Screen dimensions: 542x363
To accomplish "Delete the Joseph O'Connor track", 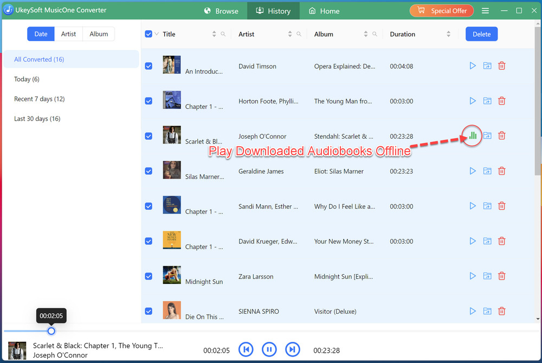I will 501,136.
